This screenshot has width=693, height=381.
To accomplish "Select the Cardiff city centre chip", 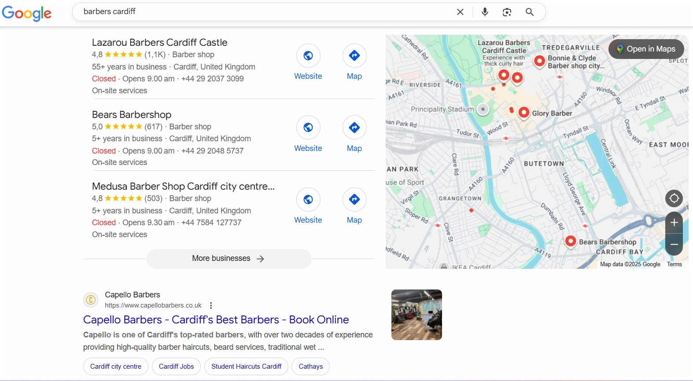I will [116, 366].
